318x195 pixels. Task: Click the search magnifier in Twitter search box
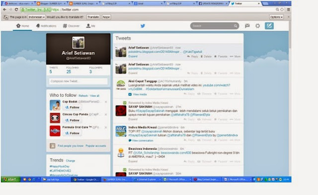(235, 26)
